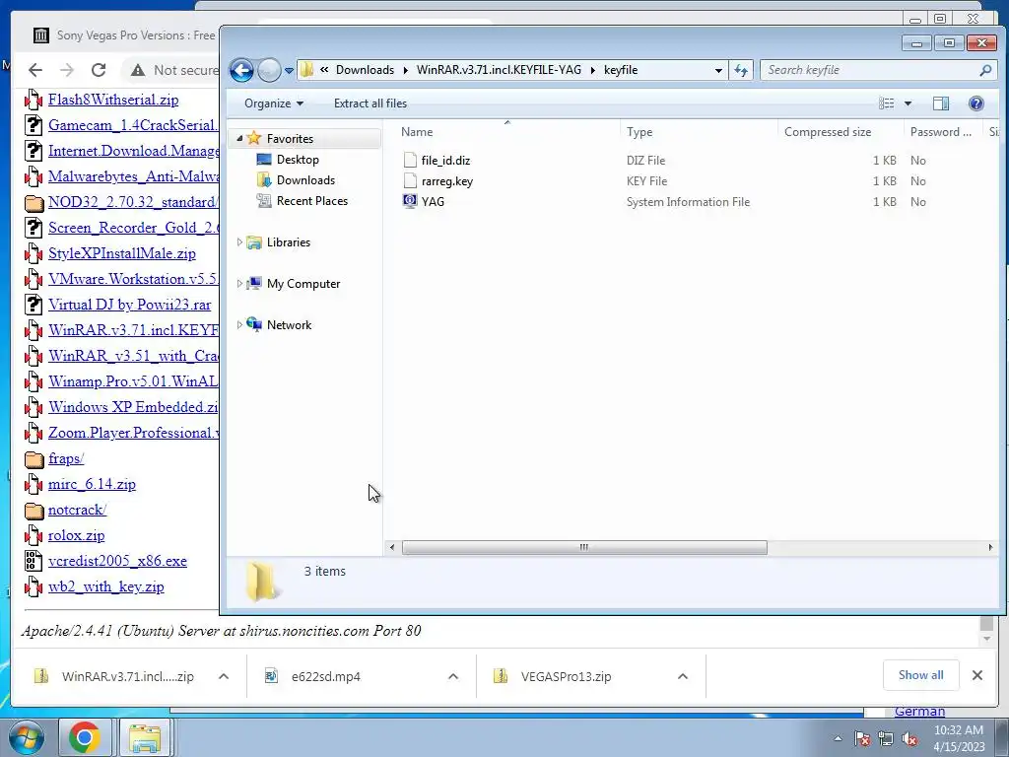Select the YAG system information file icon
Screen dimensions: 1009x757
(x=410, y=201)
